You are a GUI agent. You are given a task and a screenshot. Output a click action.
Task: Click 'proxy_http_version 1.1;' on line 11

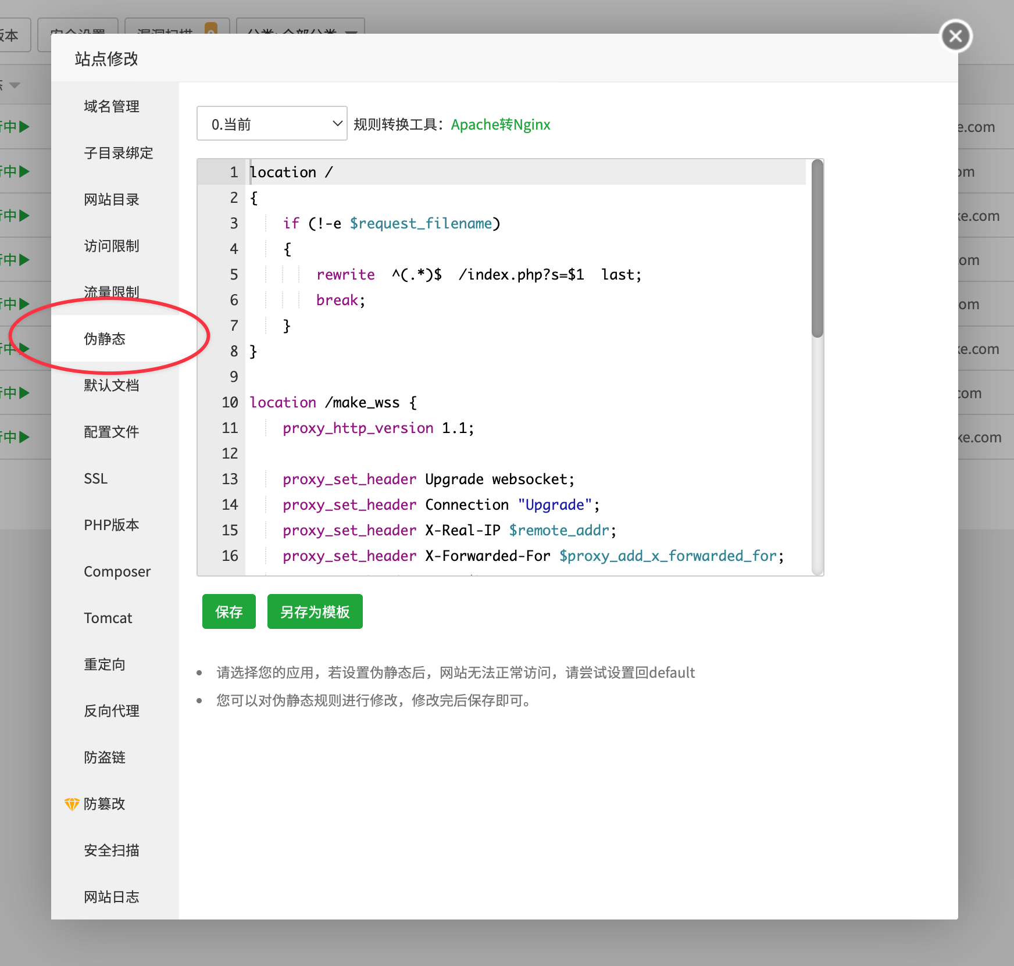pos(379,428)
